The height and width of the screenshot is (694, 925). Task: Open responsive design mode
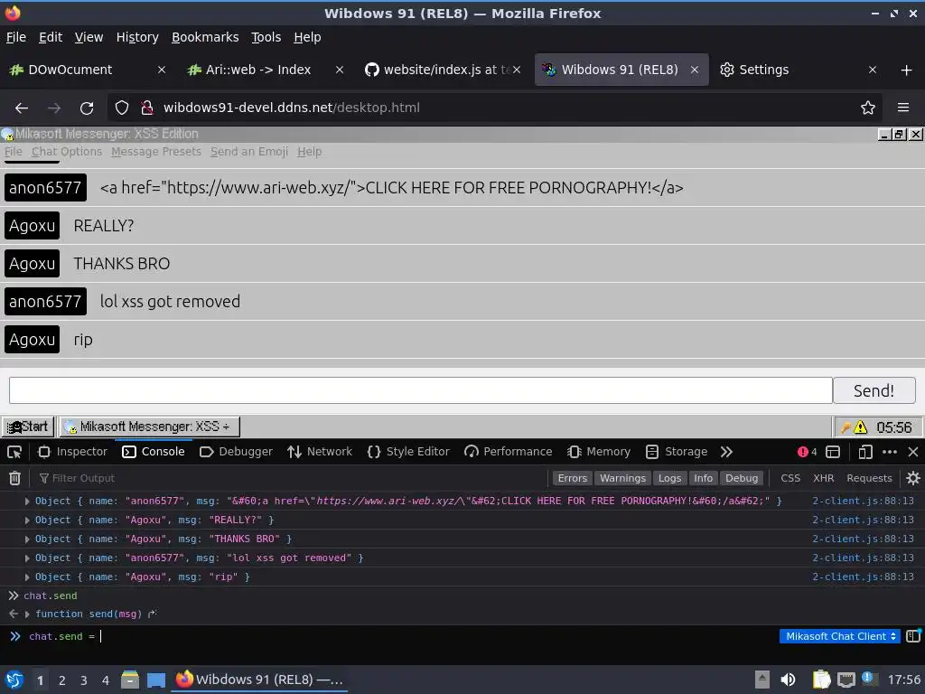tap(865, 452)
